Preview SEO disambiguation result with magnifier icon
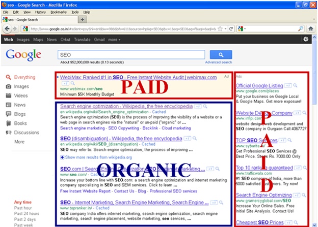The height and width of the screenshot is (227, 318). [x=195, y=138]
